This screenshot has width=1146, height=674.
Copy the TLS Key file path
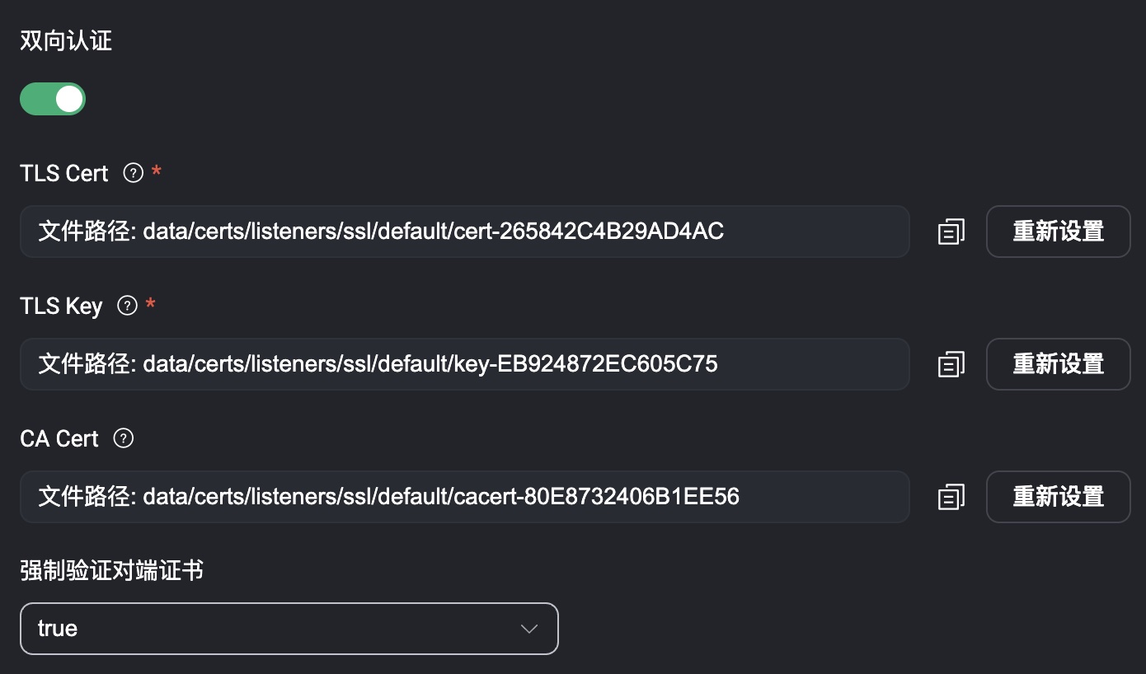pyautogui.click(x=951, y=364)
